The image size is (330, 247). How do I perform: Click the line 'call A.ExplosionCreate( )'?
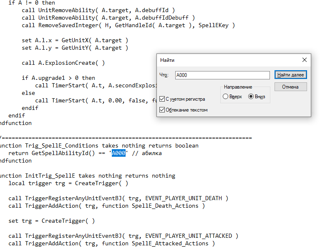63,63
